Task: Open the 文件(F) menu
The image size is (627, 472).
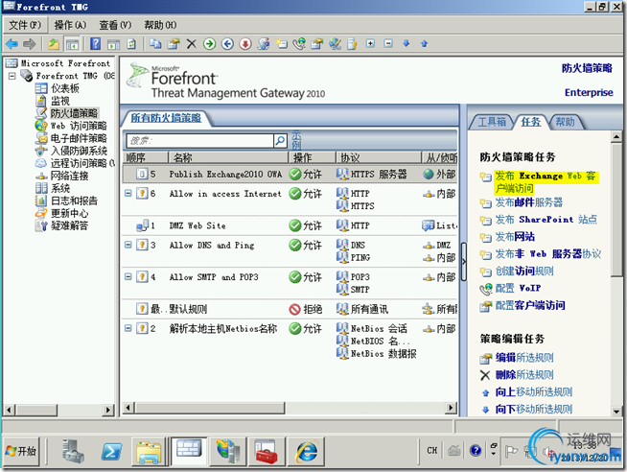Action: pyautogui.click(x=25, y=25)
